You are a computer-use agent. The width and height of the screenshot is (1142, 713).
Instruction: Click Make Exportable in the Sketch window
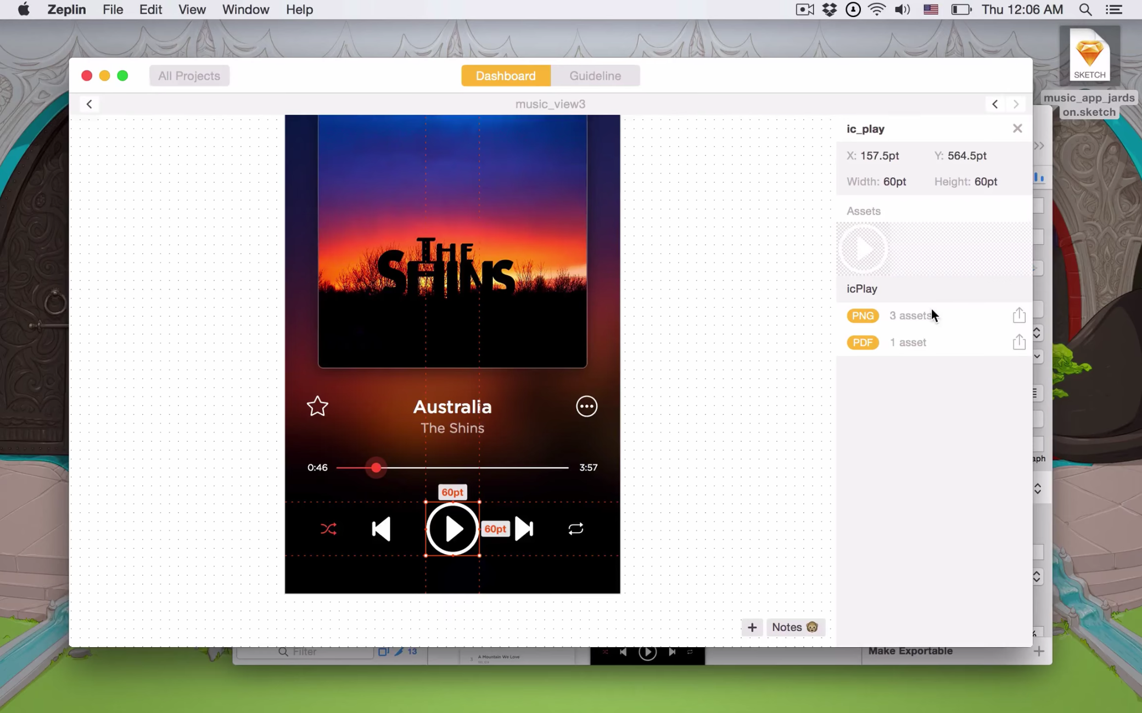point(910,651)
